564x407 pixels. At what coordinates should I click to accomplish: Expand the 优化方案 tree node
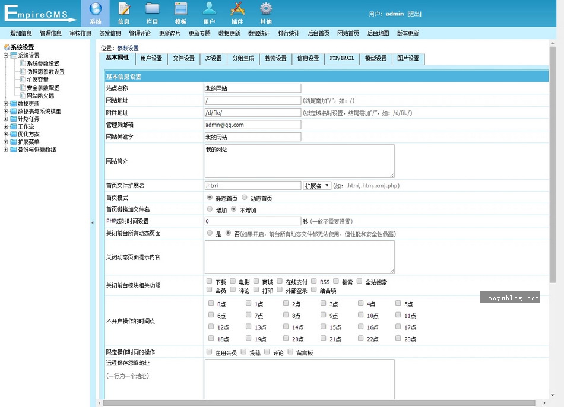(6, 134)
